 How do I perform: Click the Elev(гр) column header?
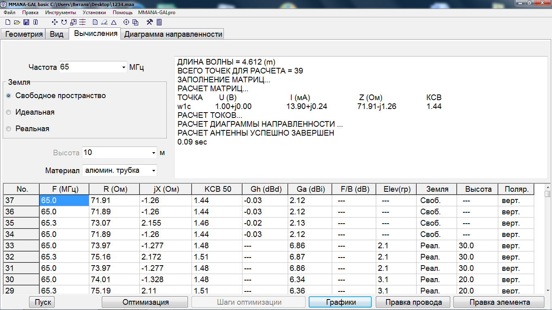(396, 189)
